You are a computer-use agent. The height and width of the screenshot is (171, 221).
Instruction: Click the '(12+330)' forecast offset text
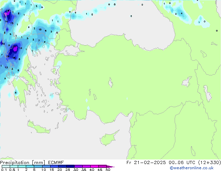(x=209, y=163)
